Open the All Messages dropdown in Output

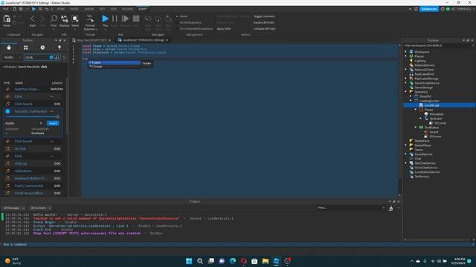coord(13,208)
